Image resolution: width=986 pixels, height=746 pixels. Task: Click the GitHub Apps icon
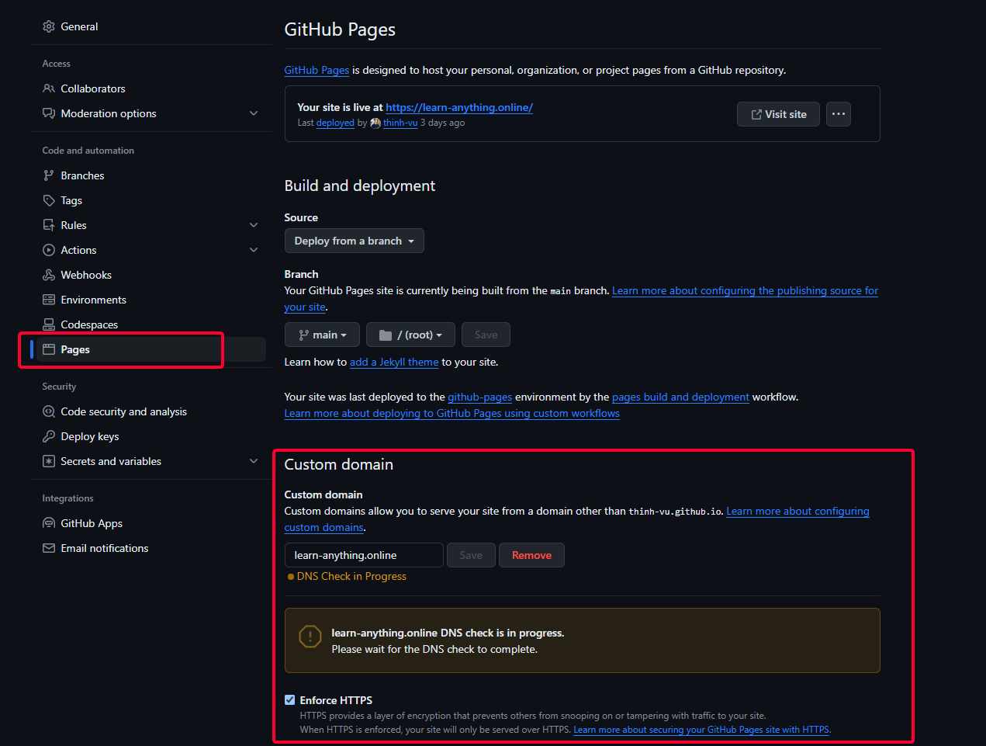coord(48,523)
